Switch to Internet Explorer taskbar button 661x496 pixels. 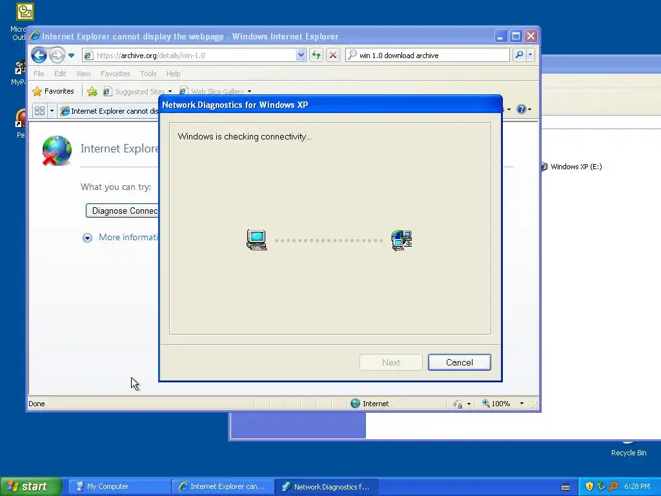click(223, 487)
